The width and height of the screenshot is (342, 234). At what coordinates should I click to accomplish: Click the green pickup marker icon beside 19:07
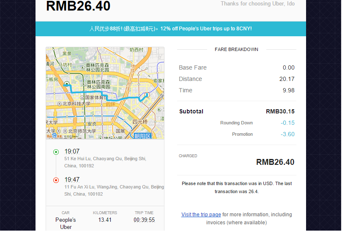pos(56,152)
